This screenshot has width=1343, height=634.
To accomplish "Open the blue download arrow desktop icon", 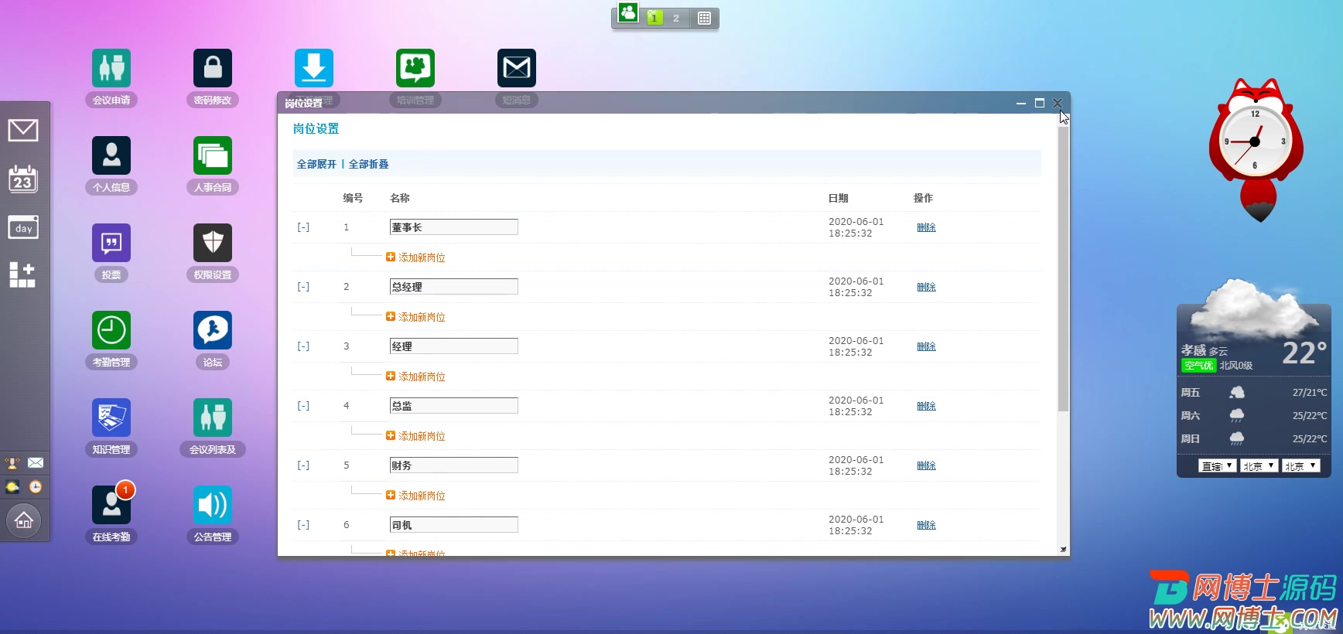I will pos(314,68).
